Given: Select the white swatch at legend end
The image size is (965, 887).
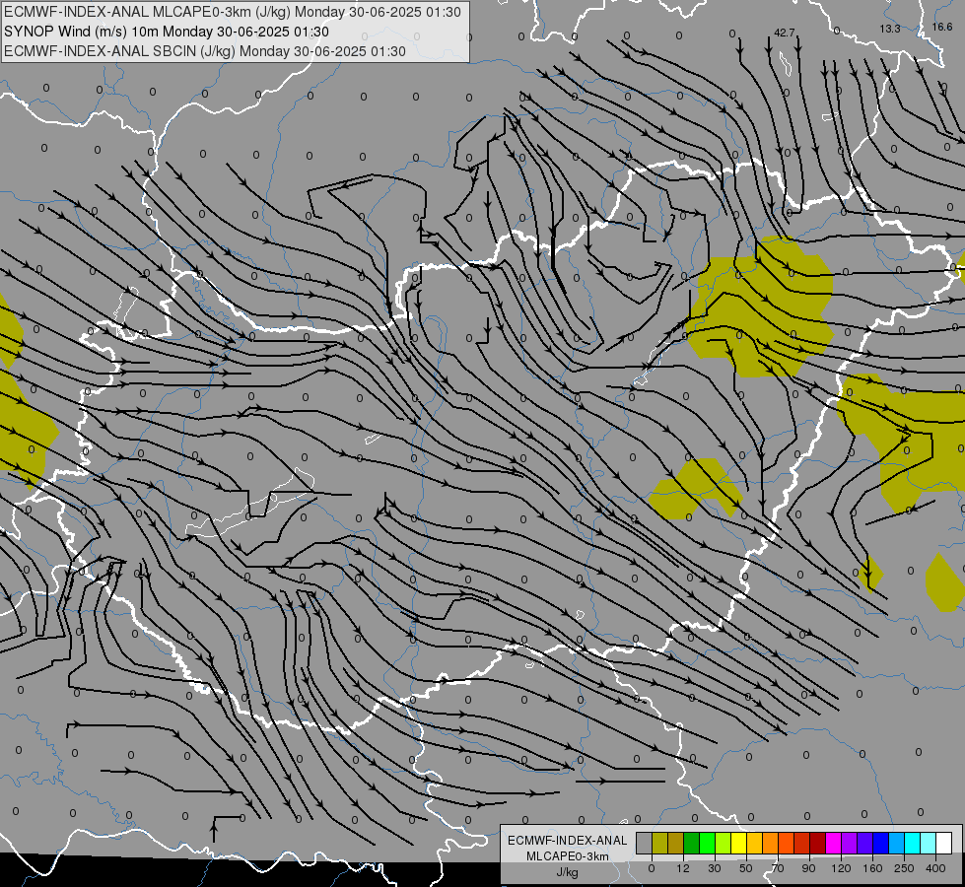Looking at the screenshot, I should tap(943, 843).
